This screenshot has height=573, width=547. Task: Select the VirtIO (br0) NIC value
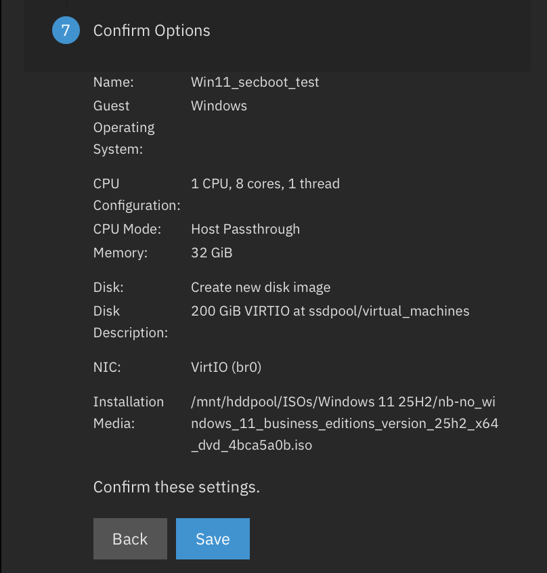(226, 367)
